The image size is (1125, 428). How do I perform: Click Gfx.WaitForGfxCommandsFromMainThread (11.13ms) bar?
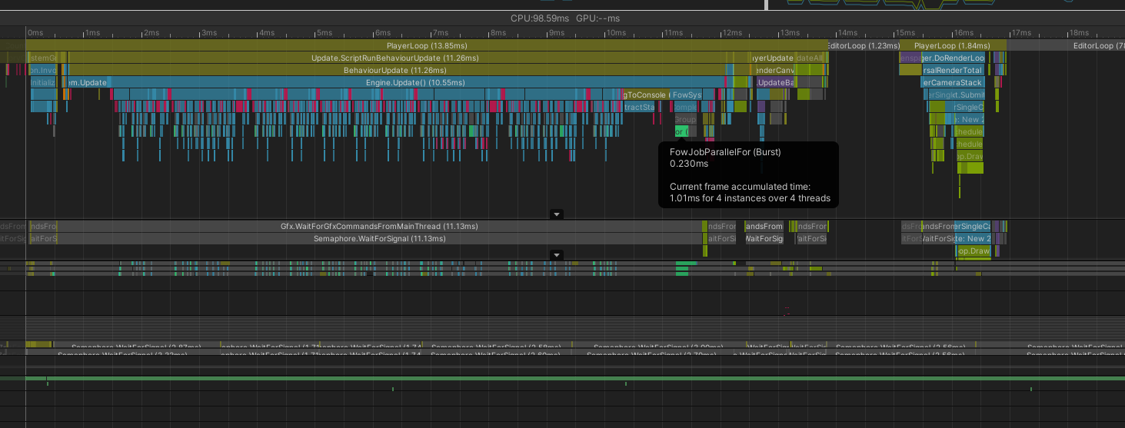point(379,227)
